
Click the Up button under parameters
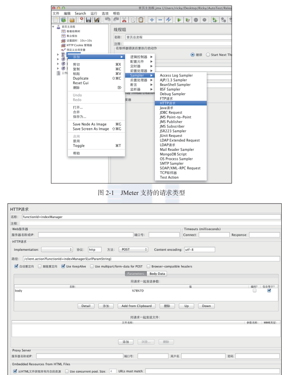click(186, 306)
